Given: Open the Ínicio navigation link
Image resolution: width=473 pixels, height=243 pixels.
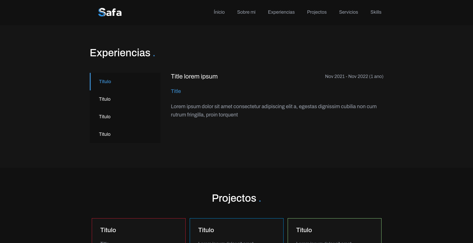Looking at the screenshot, I should pos(219,12).
